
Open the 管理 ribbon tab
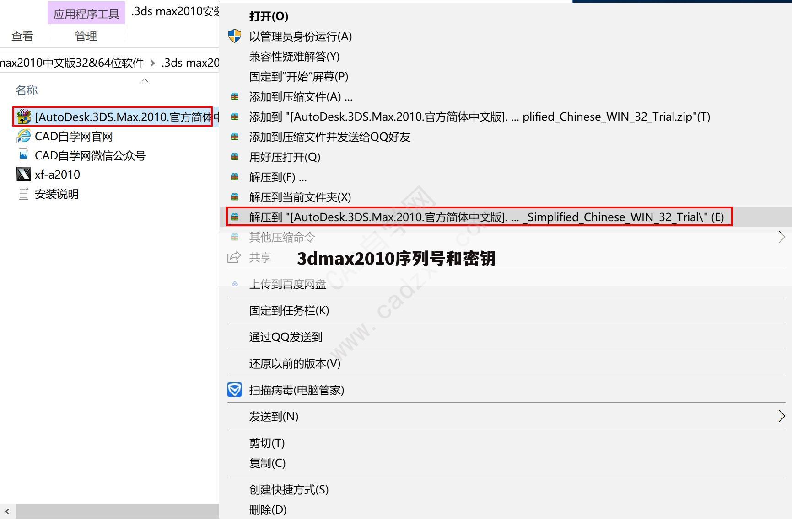click(x=86, y=36)
